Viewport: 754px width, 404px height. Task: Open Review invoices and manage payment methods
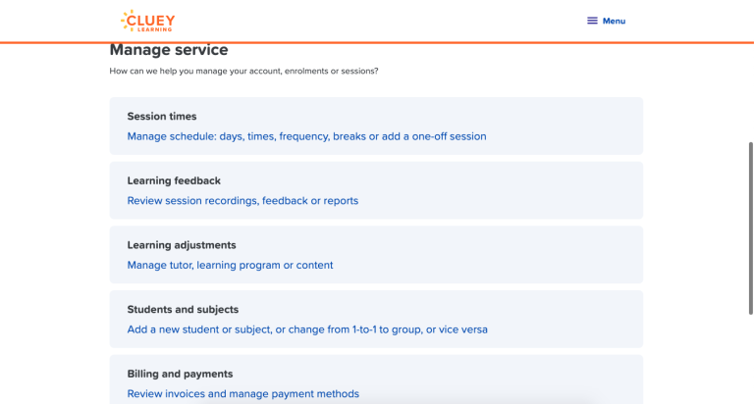pyautogui.click(x=242, y=394)
